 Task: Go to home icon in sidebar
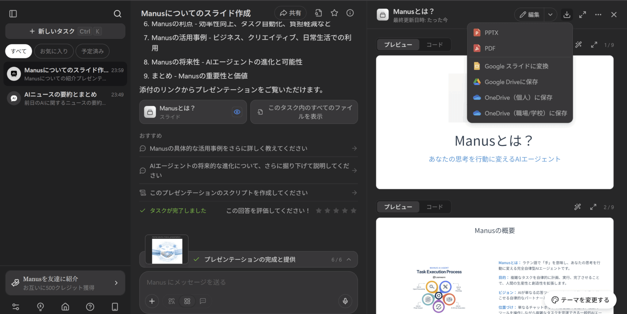coord(65,307)
